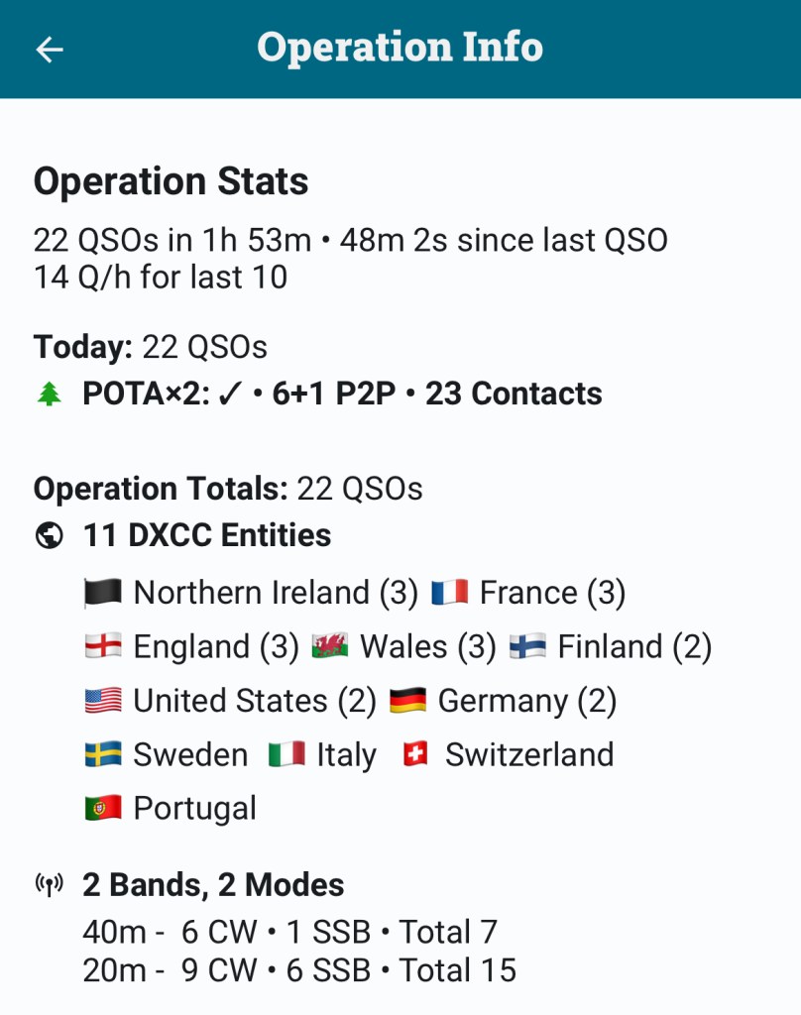Click the 20m band totals row
Screen dimensions: 801x1015
click(299, 970)
